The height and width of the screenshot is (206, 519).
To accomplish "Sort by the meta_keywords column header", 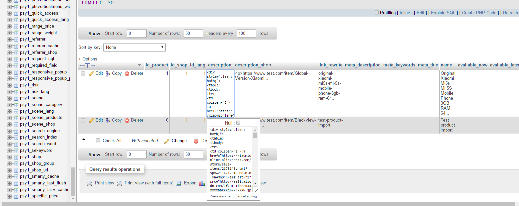I will pyautogui.click(x=399, y=65).
